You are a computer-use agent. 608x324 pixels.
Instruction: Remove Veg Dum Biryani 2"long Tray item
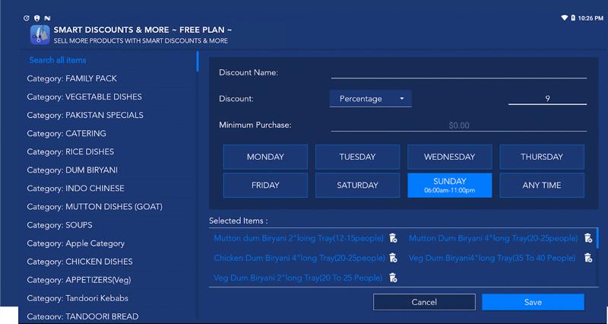click(393, 278)
